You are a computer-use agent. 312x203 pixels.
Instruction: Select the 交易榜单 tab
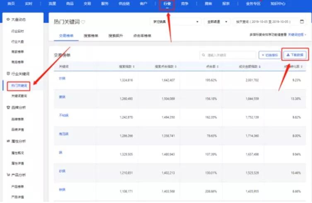[66, 36]
